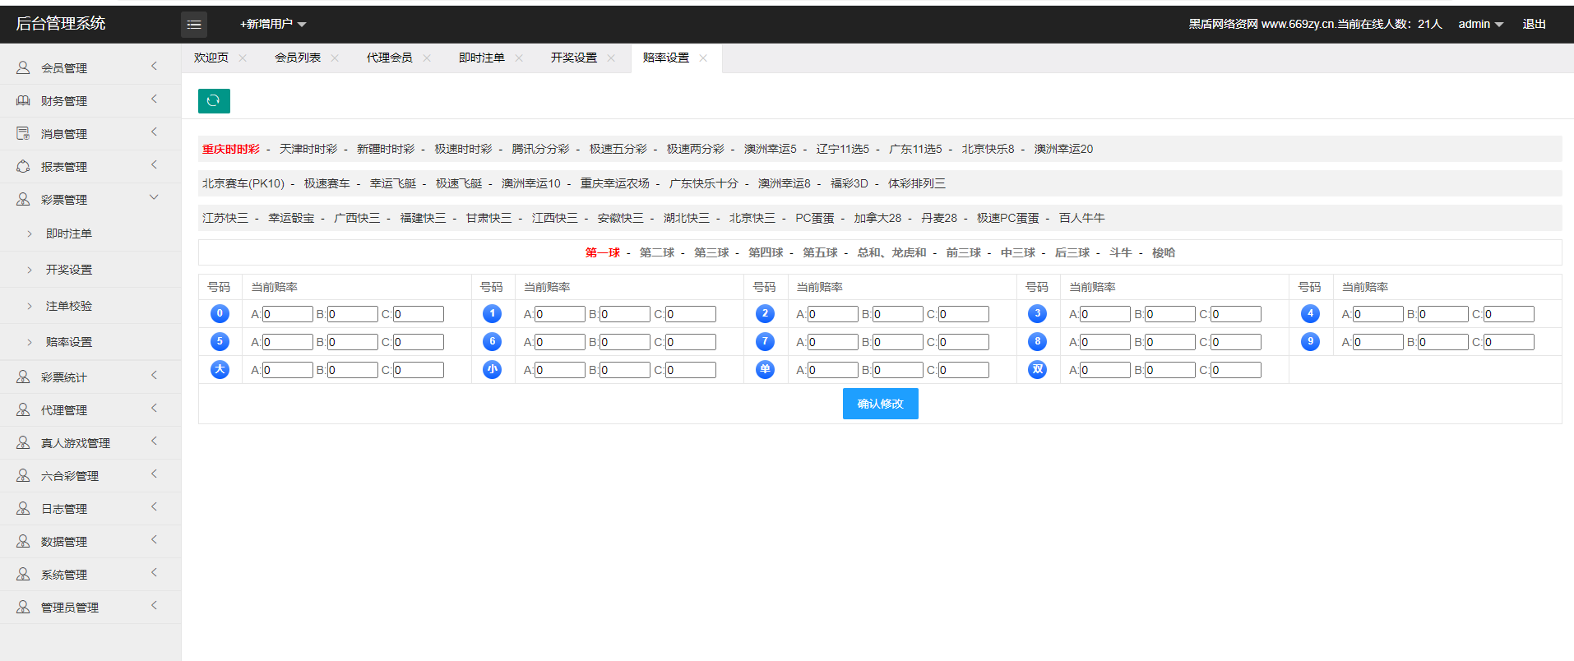The image size is (1574, 661).
Task: Select the 总和、龙虎和 play type
Action: click(891, 252)
